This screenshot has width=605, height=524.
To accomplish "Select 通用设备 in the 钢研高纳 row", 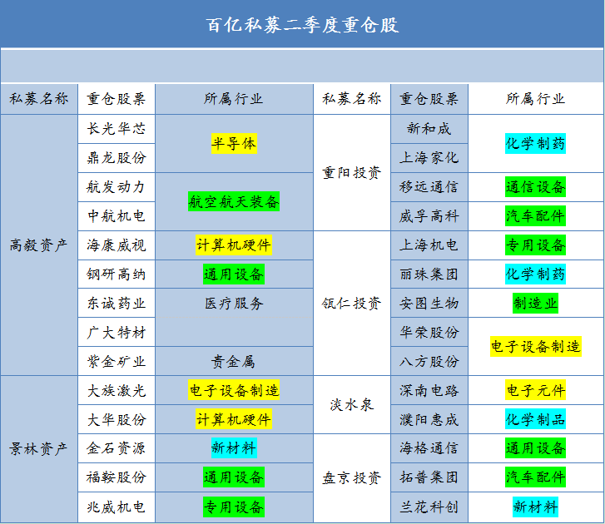I will pos(234,274).
